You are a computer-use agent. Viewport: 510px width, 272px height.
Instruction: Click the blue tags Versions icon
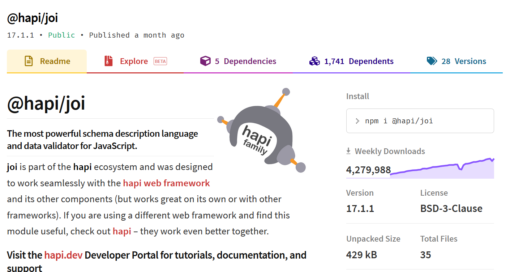pos(432,61)
